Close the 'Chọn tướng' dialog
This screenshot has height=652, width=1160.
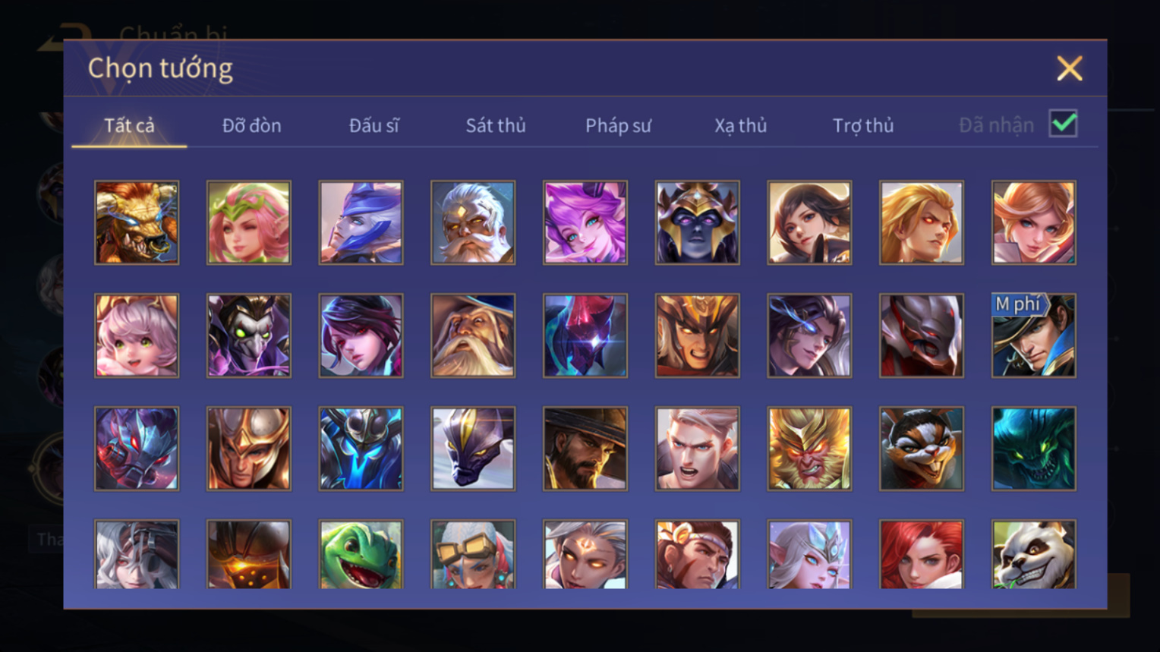[x=1069, y=68]
